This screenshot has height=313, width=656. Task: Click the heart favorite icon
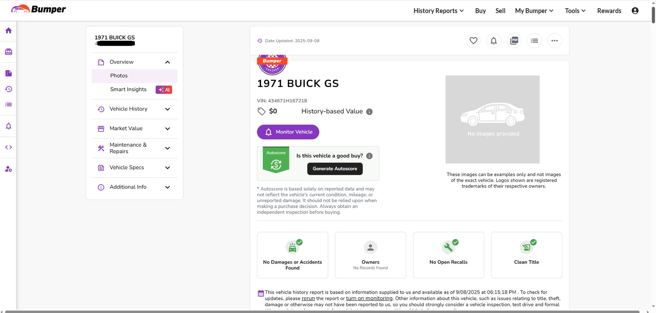473,41
